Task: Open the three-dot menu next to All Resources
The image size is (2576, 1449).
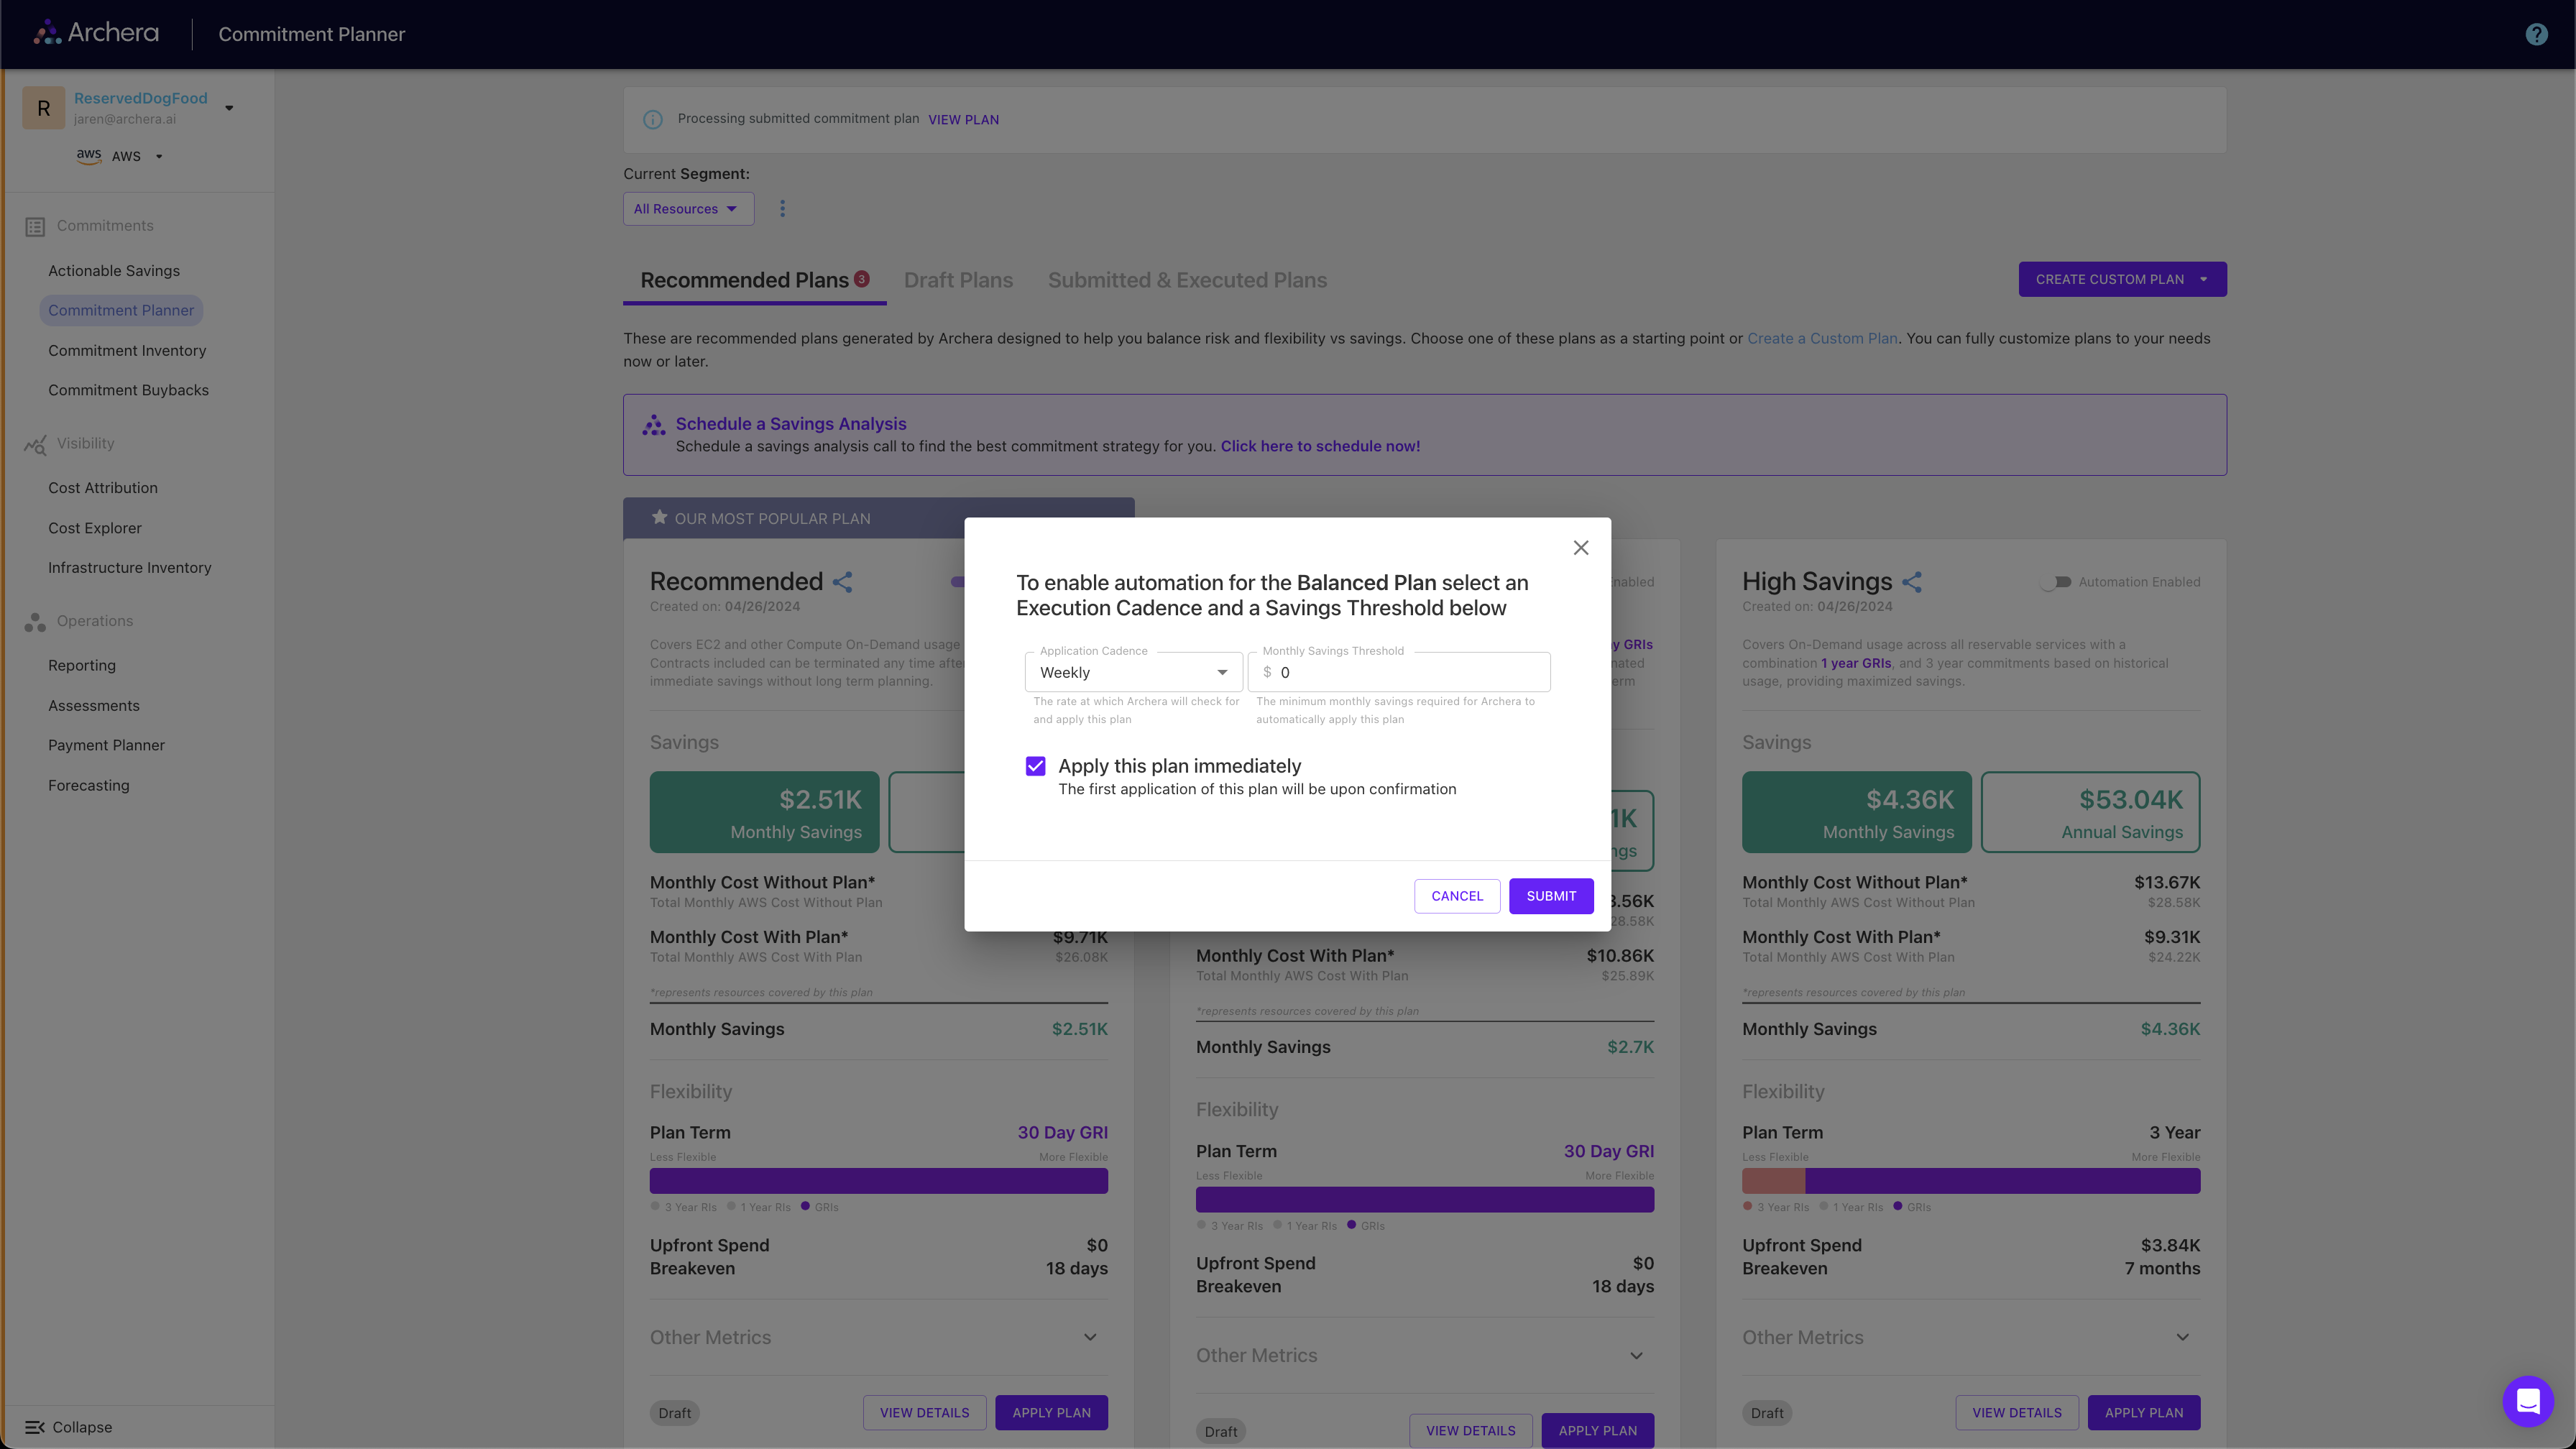Action: pos(782,208)
